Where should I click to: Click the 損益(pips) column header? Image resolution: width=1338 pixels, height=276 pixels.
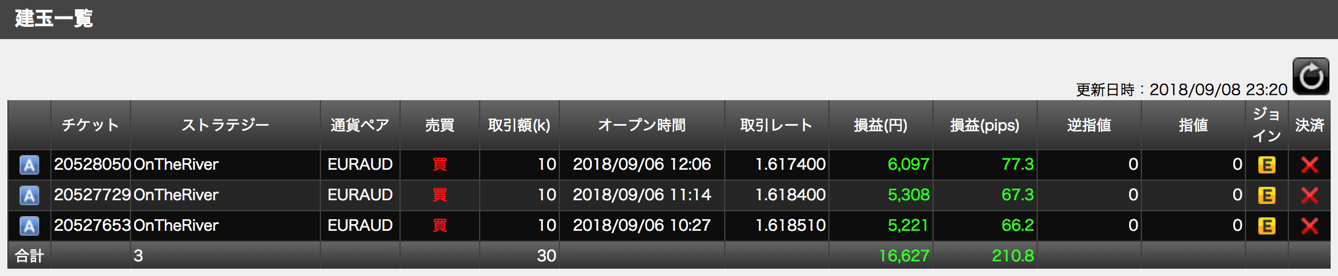click(x=985, y=125)
